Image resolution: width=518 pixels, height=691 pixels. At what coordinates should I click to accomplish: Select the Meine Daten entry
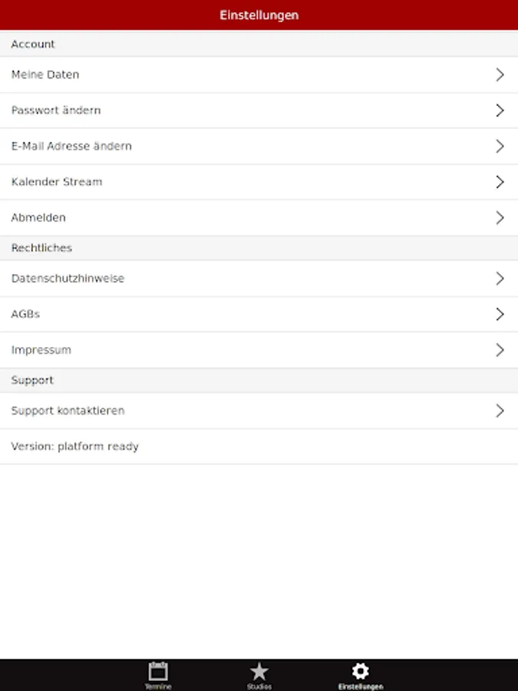click(x=45, y=74)
